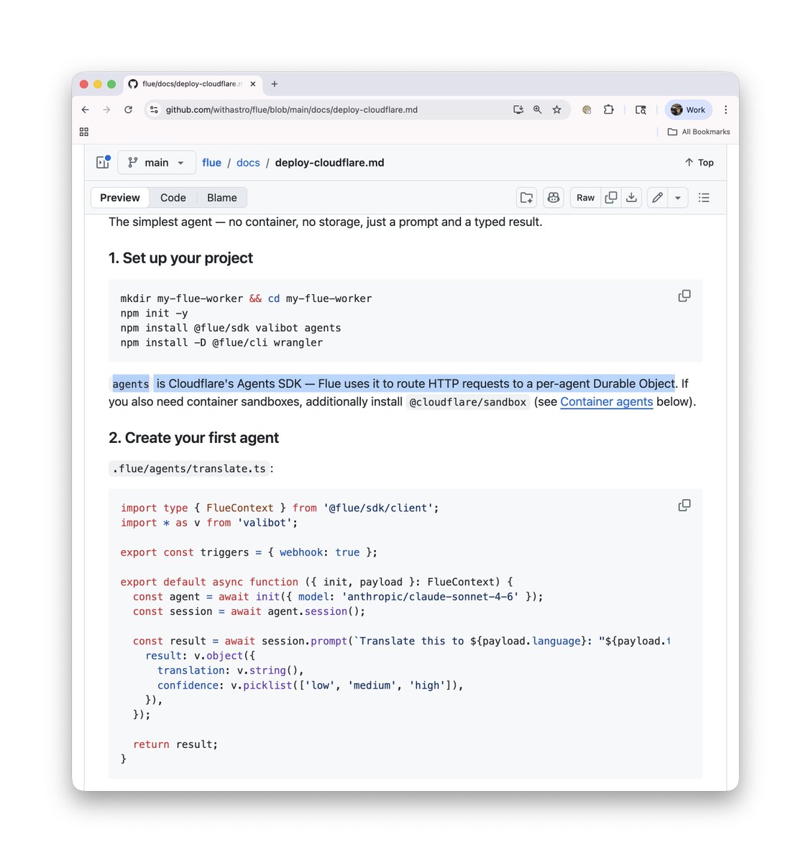The image size is (811, 863).
Task: Open Raw file view
Action: [585, 198]
